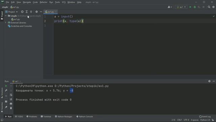Open run configuration wrench icon
Image resolution: width=216 pixels, height=122 pixels.
[x=6, y=90]
